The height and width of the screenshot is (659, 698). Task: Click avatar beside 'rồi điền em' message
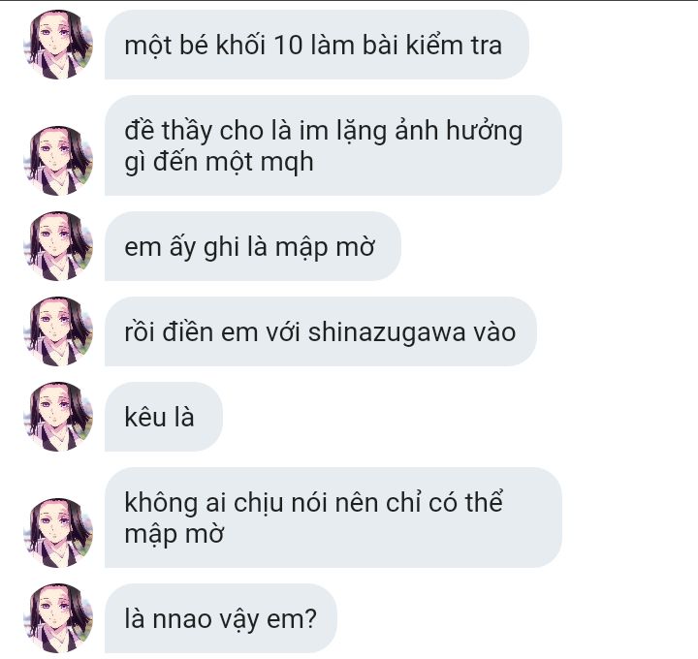tap(58, 331)
